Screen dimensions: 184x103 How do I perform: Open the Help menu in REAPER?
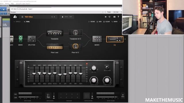12,4
